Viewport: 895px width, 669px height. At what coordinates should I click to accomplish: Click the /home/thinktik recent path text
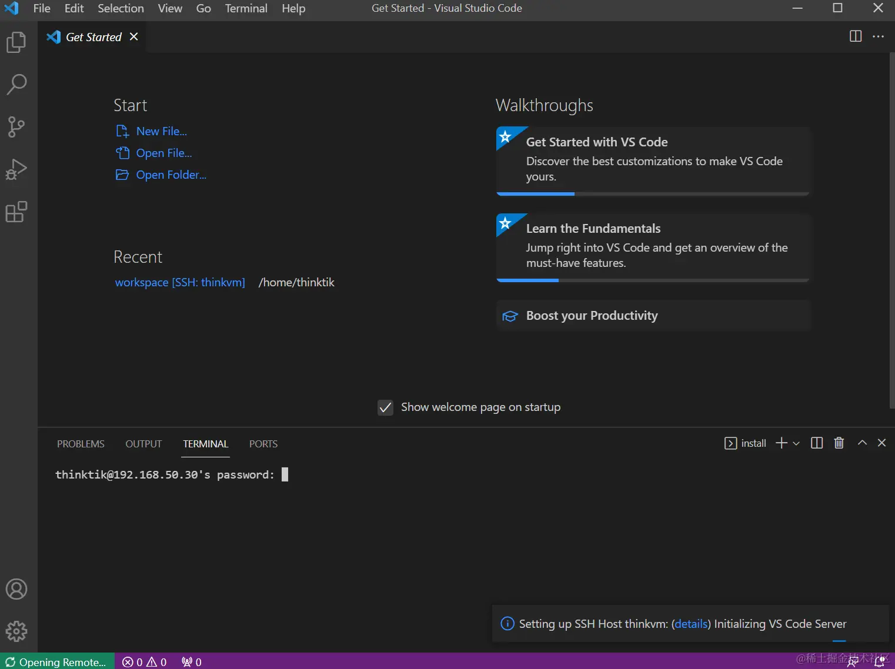[x=296, y=282]
